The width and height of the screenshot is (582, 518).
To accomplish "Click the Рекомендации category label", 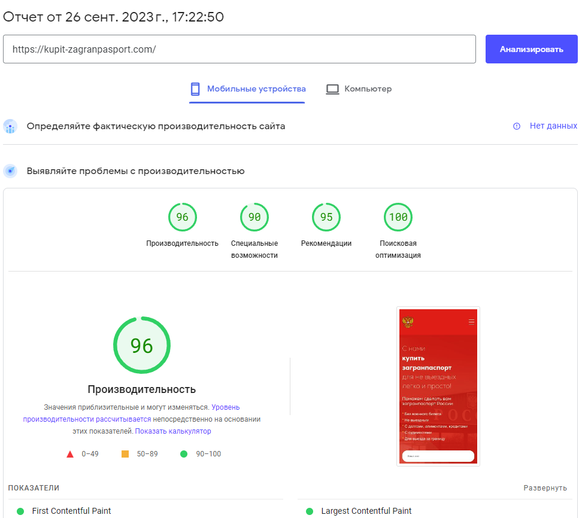I will pos(326,243).
